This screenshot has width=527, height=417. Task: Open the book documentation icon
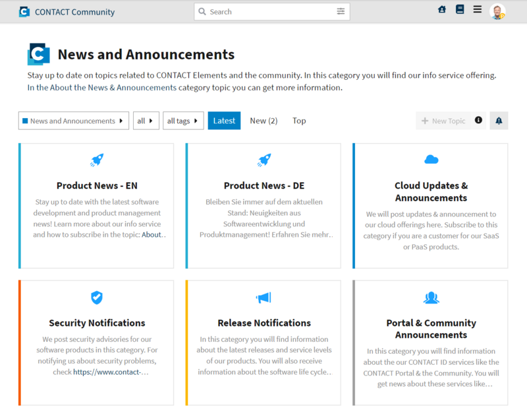460,9
